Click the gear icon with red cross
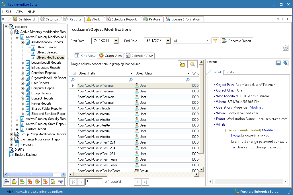 pos(45,182)
